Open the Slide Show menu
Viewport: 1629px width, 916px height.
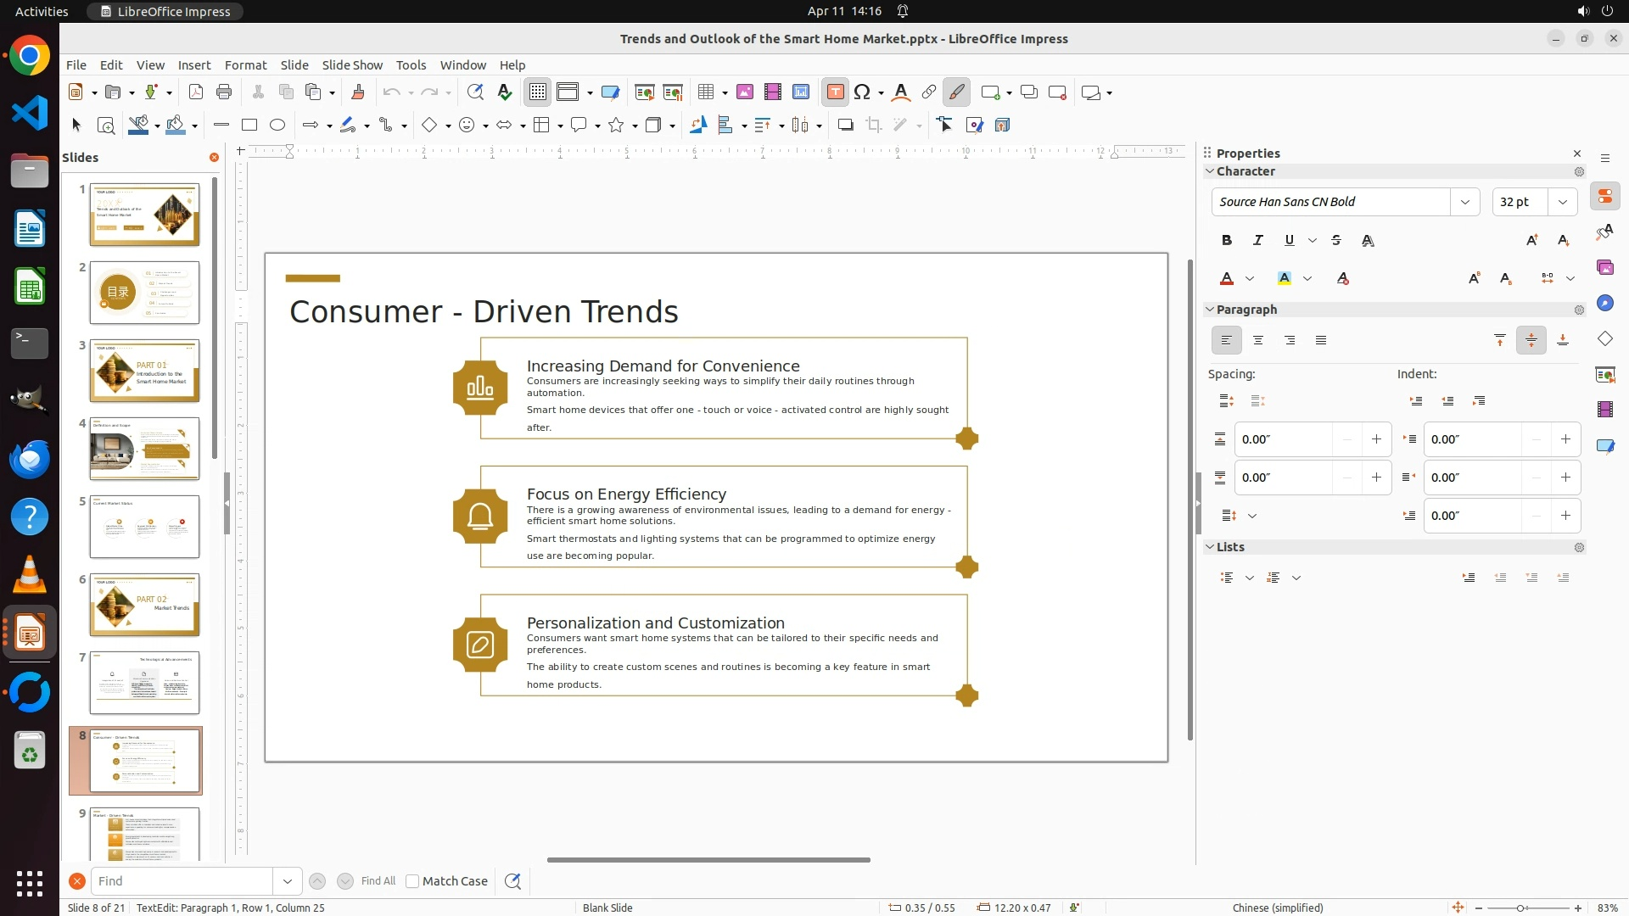(352, 65)
